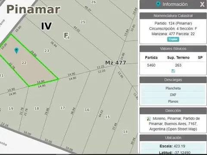Select parcel 23 on the map
The width and height of the screenshot is (207, 155).
(x=47, y=51)
